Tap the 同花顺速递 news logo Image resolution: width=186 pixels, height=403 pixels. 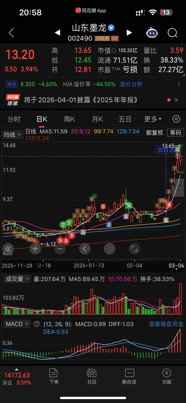[x=12, y=100]
